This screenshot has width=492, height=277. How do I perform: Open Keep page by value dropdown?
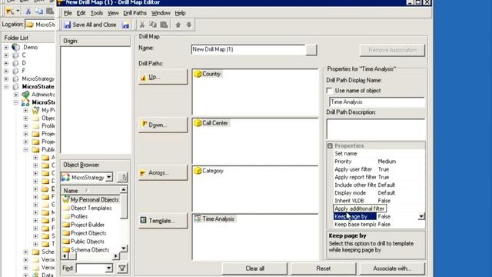[x=421, y=216]
